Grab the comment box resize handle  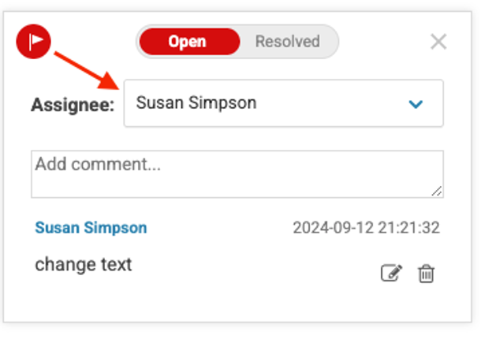coord(437,191)
